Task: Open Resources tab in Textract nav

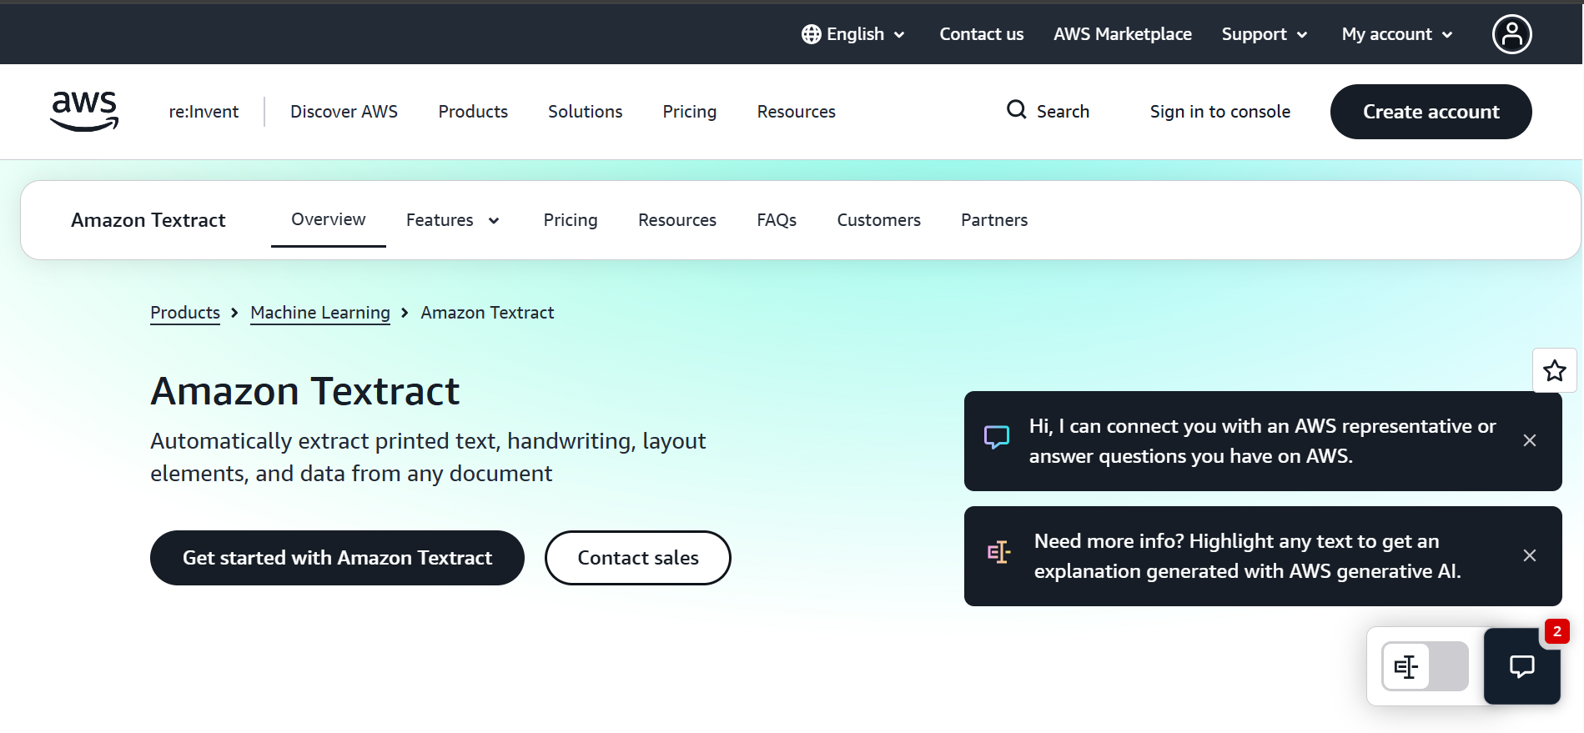Action: point(677,220)
